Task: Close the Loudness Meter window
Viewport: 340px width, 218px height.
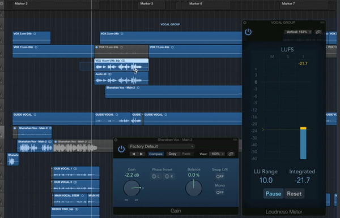Action: coord(245,23)
